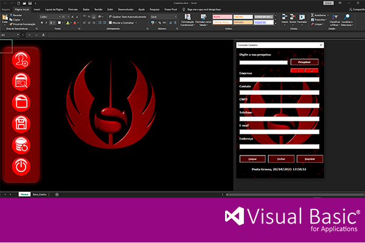365x243 pixels.
Task: Switch to Layout da Página tab
Action: click(x=54, y=10)
